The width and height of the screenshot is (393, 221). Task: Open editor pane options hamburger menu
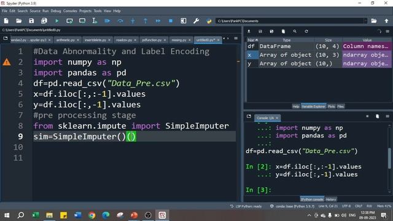coord(236,38)
